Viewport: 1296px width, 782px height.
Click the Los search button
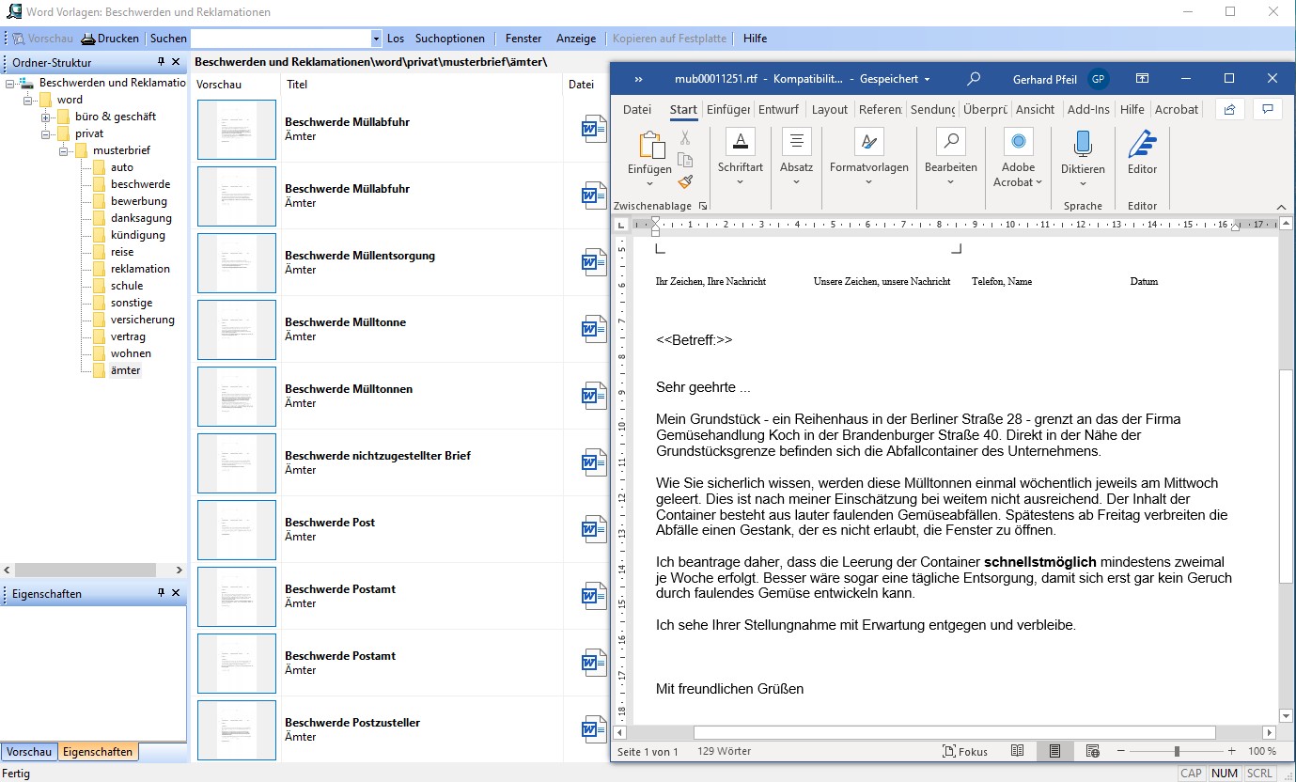396,39
